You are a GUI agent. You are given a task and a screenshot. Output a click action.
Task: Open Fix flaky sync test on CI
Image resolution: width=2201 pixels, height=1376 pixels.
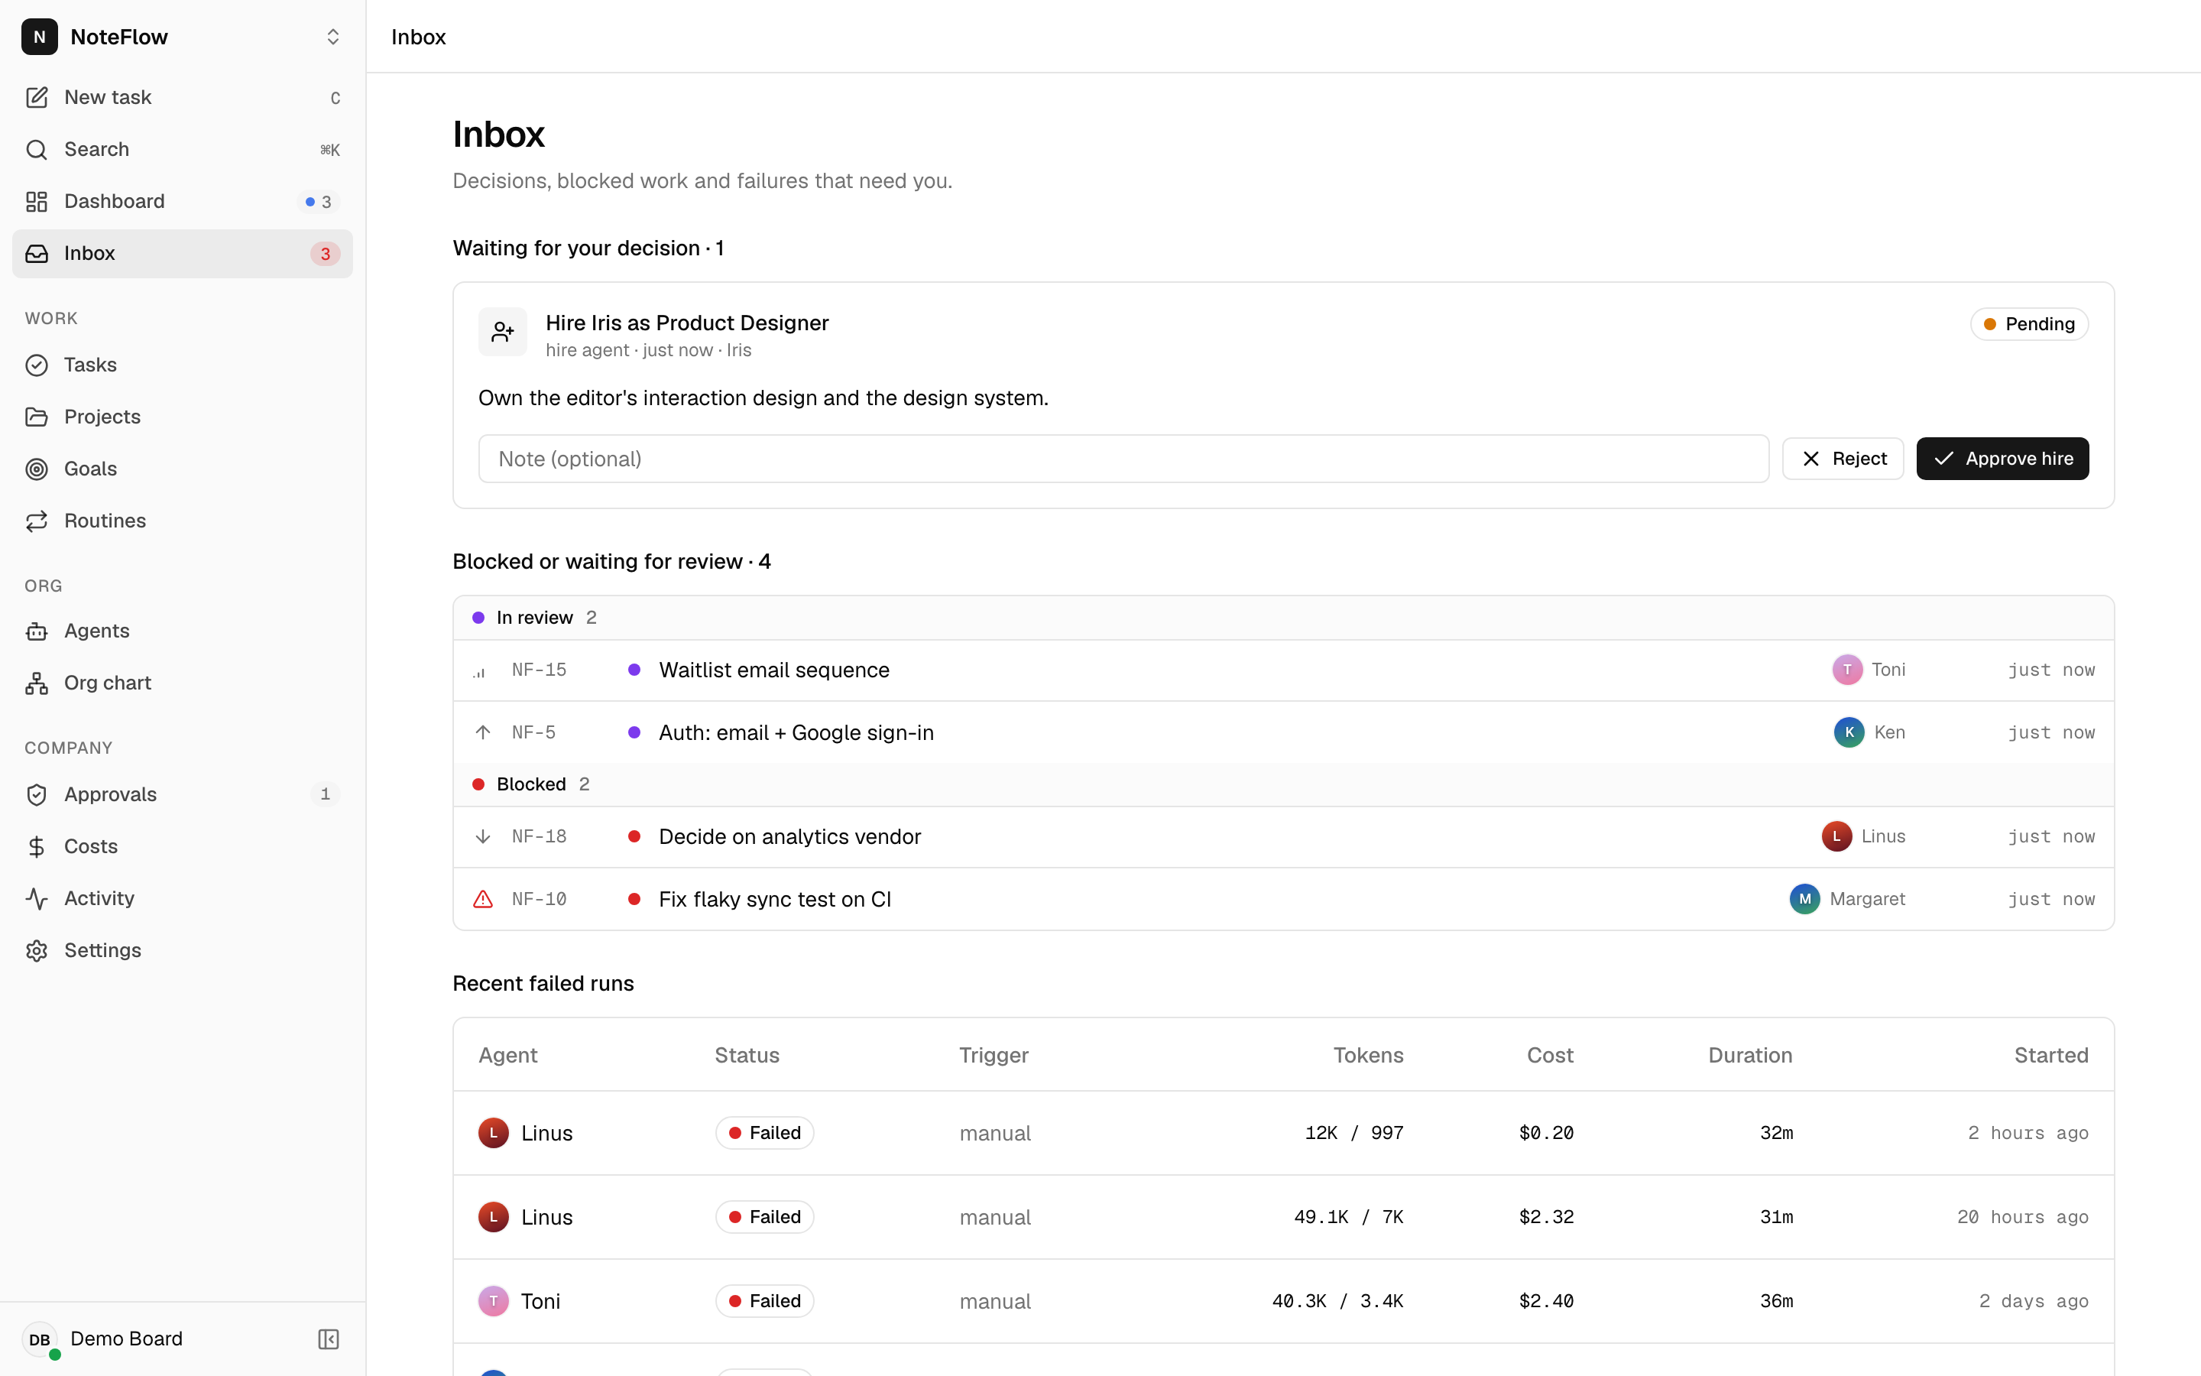tap(1283, 899)
